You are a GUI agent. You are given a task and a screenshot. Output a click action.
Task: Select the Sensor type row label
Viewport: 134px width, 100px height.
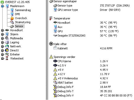coord(65,6)
